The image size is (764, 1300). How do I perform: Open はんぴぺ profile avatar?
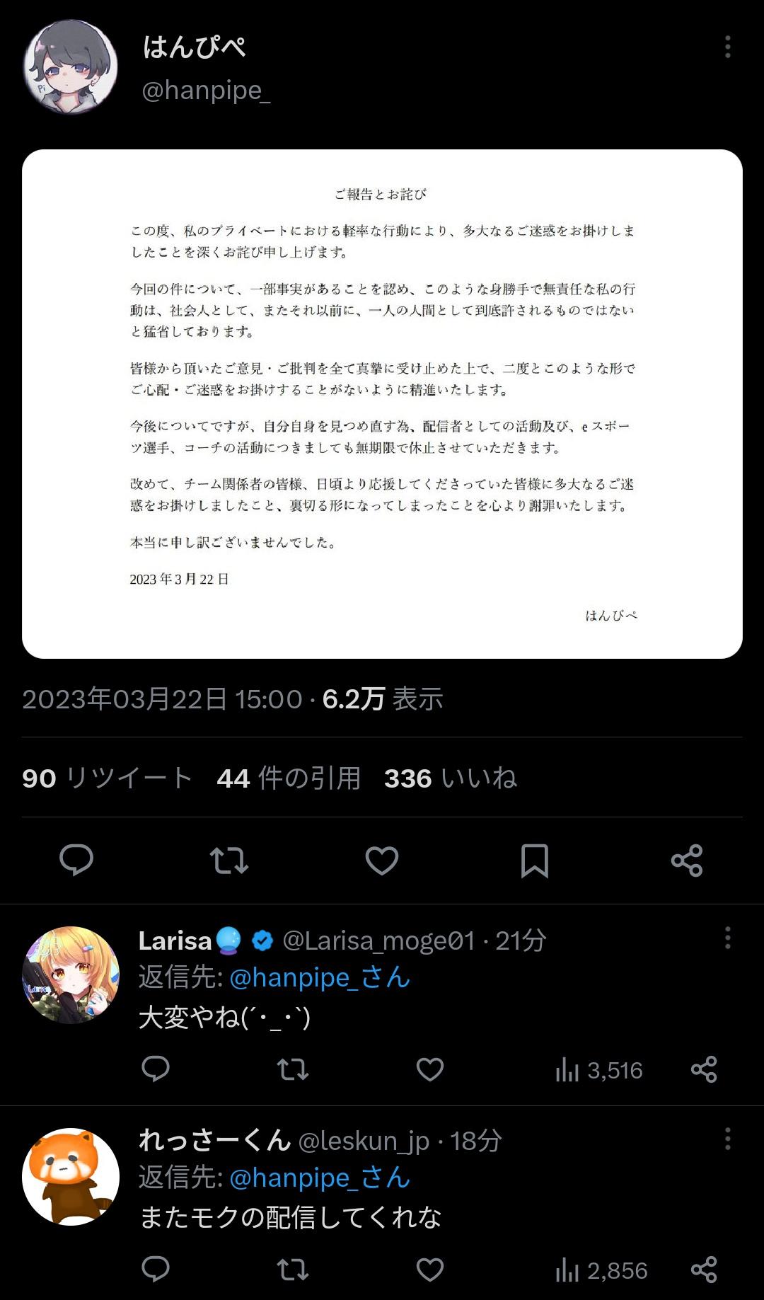71,67
